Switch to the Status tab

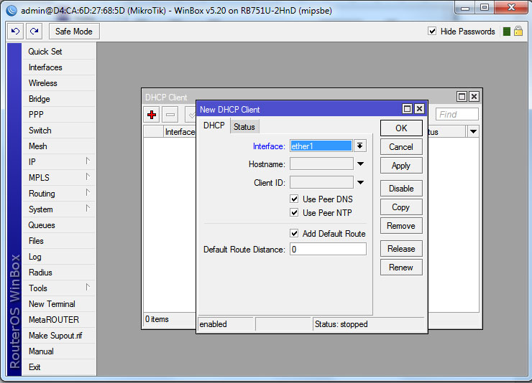point(244,127)
